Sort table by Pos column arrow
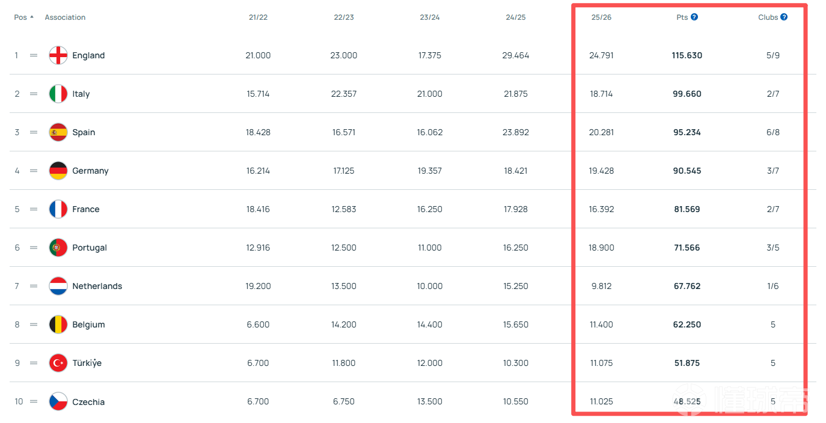 tap(32, 17)
